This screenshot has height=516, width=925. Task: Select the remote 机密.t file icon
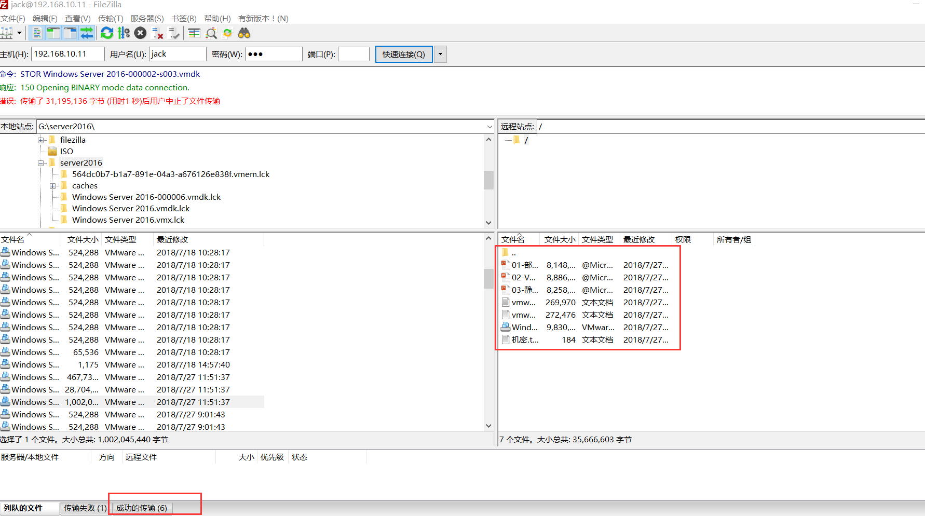pos(506,340)
